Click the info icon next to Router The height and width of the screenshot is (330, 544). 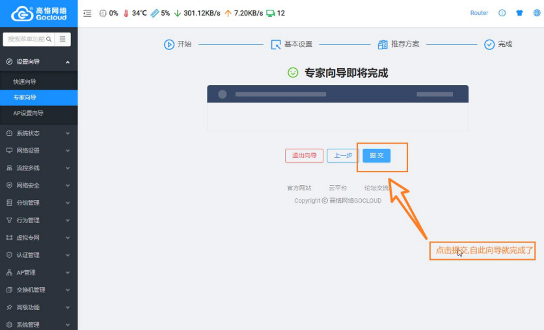(502, 13)
